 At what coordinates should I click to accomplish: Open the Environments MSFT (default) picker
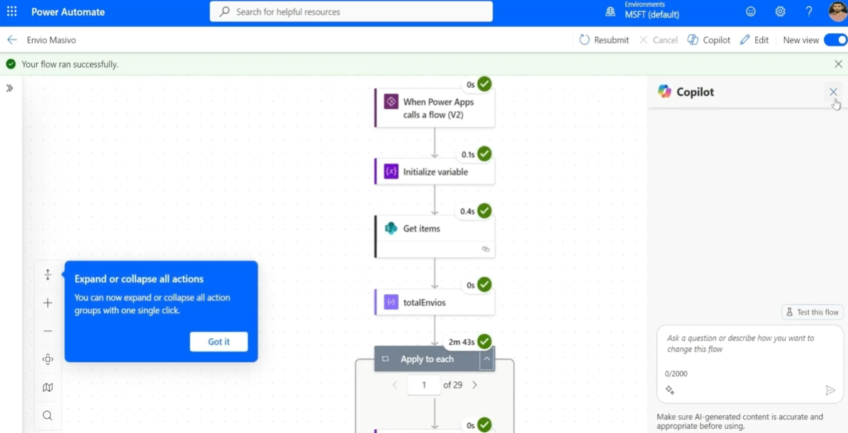coord(643,11)
